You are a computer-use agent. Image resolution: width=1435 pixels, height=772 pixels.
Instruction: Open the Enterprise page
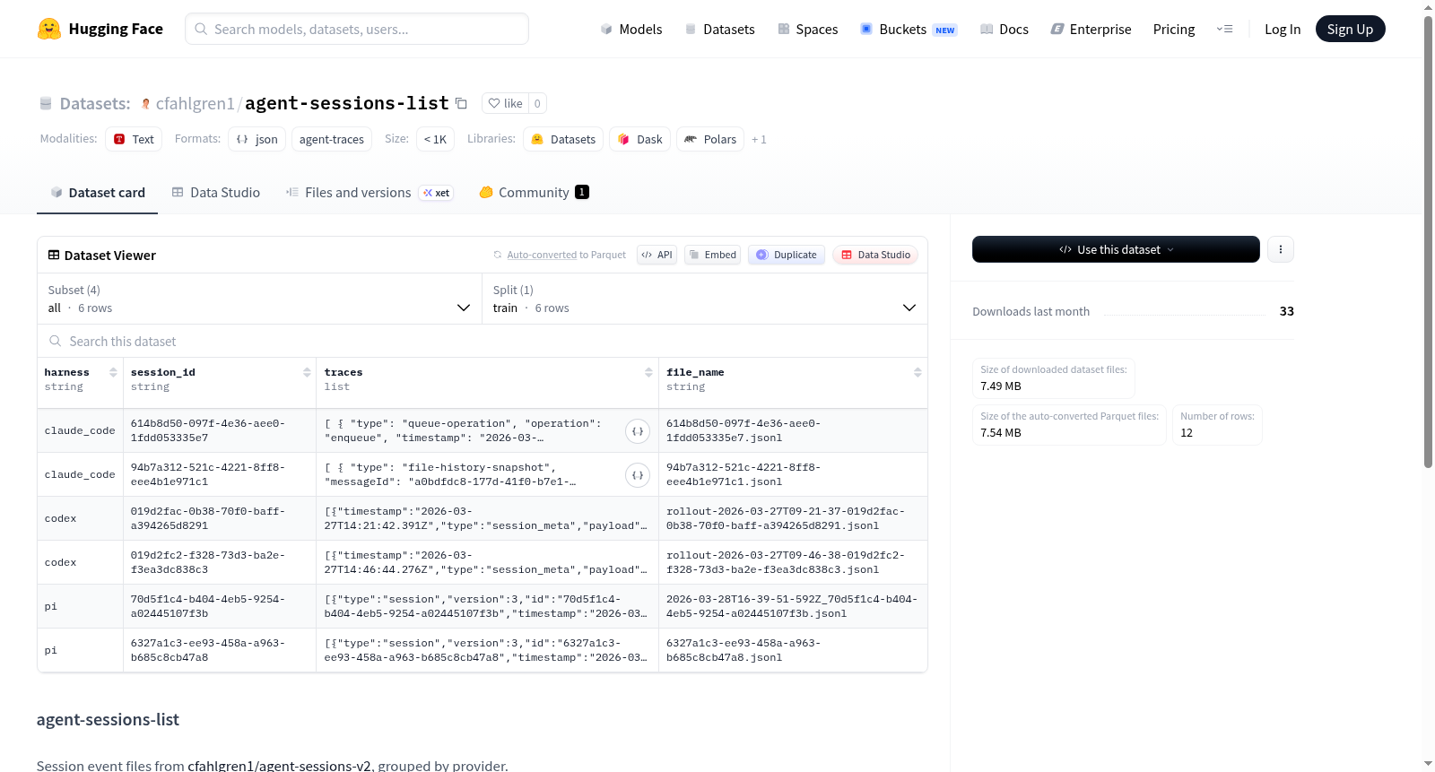tap(1091, 29)
